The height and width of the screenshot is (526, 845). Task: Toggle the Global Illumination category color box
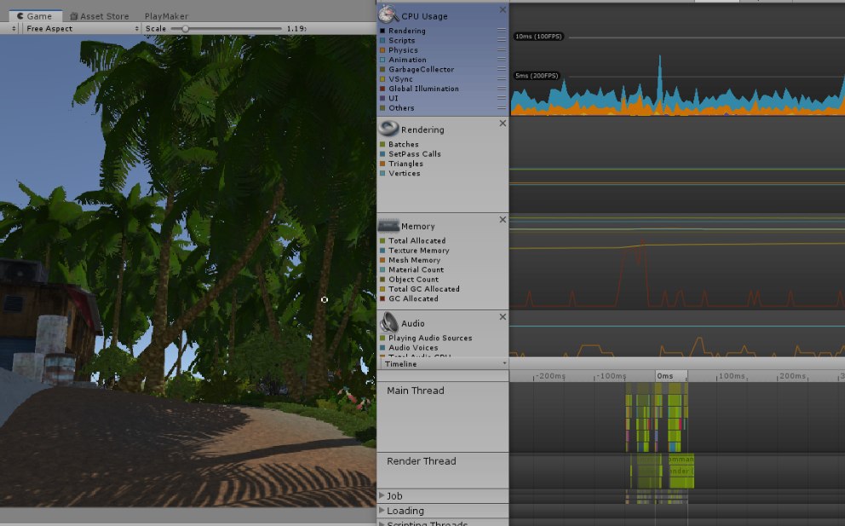[382, 89]
